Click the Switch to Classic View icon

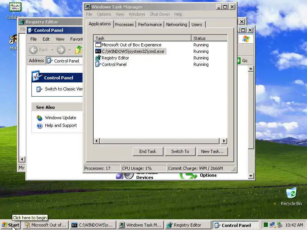tap(39, 89)
